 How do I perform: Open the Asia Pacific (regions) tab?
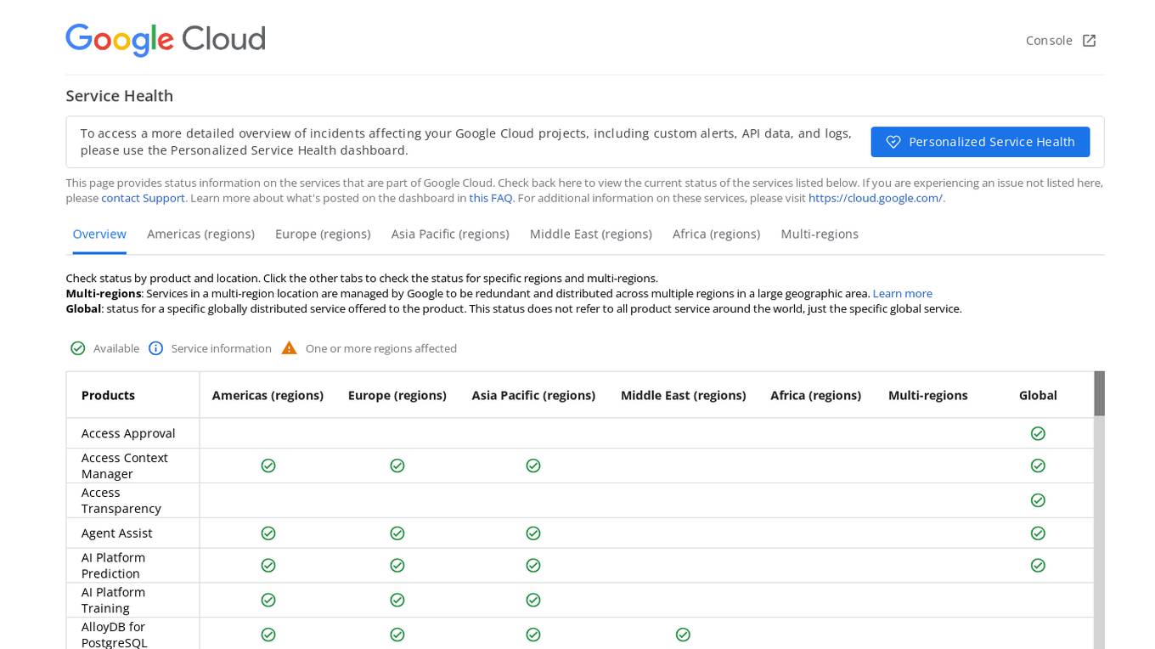pyautogui.click(x=450, y=234)
